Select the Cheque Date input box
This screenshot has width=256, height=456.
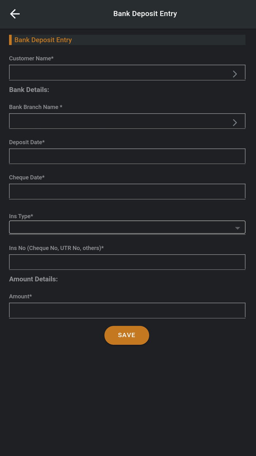[127, 191]
